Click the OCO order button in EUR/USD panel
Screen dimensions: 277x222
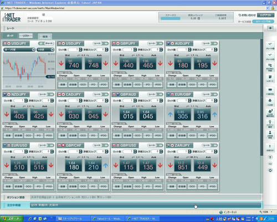(28, 186)
